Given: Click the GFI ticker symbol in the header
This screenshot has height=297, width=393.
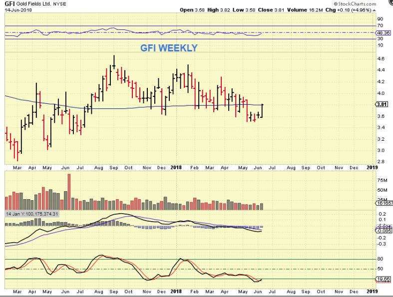Looking at the screenshot, I should click(x=9, y=4).
